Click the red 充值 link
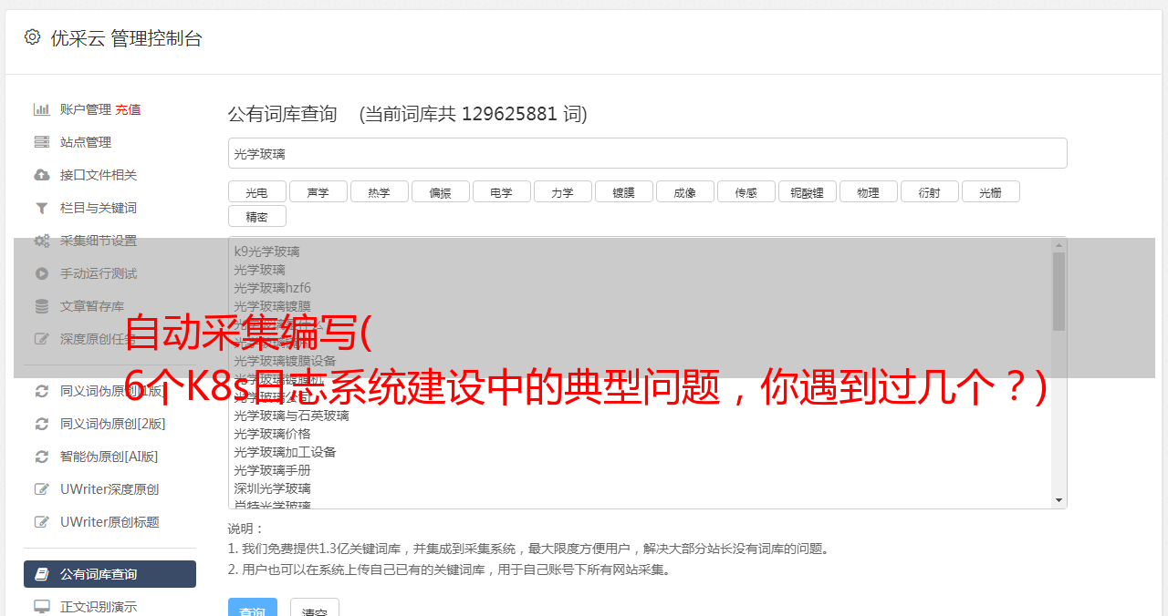This screenshot has height=616, width=1168. click(x=128, y=109)
